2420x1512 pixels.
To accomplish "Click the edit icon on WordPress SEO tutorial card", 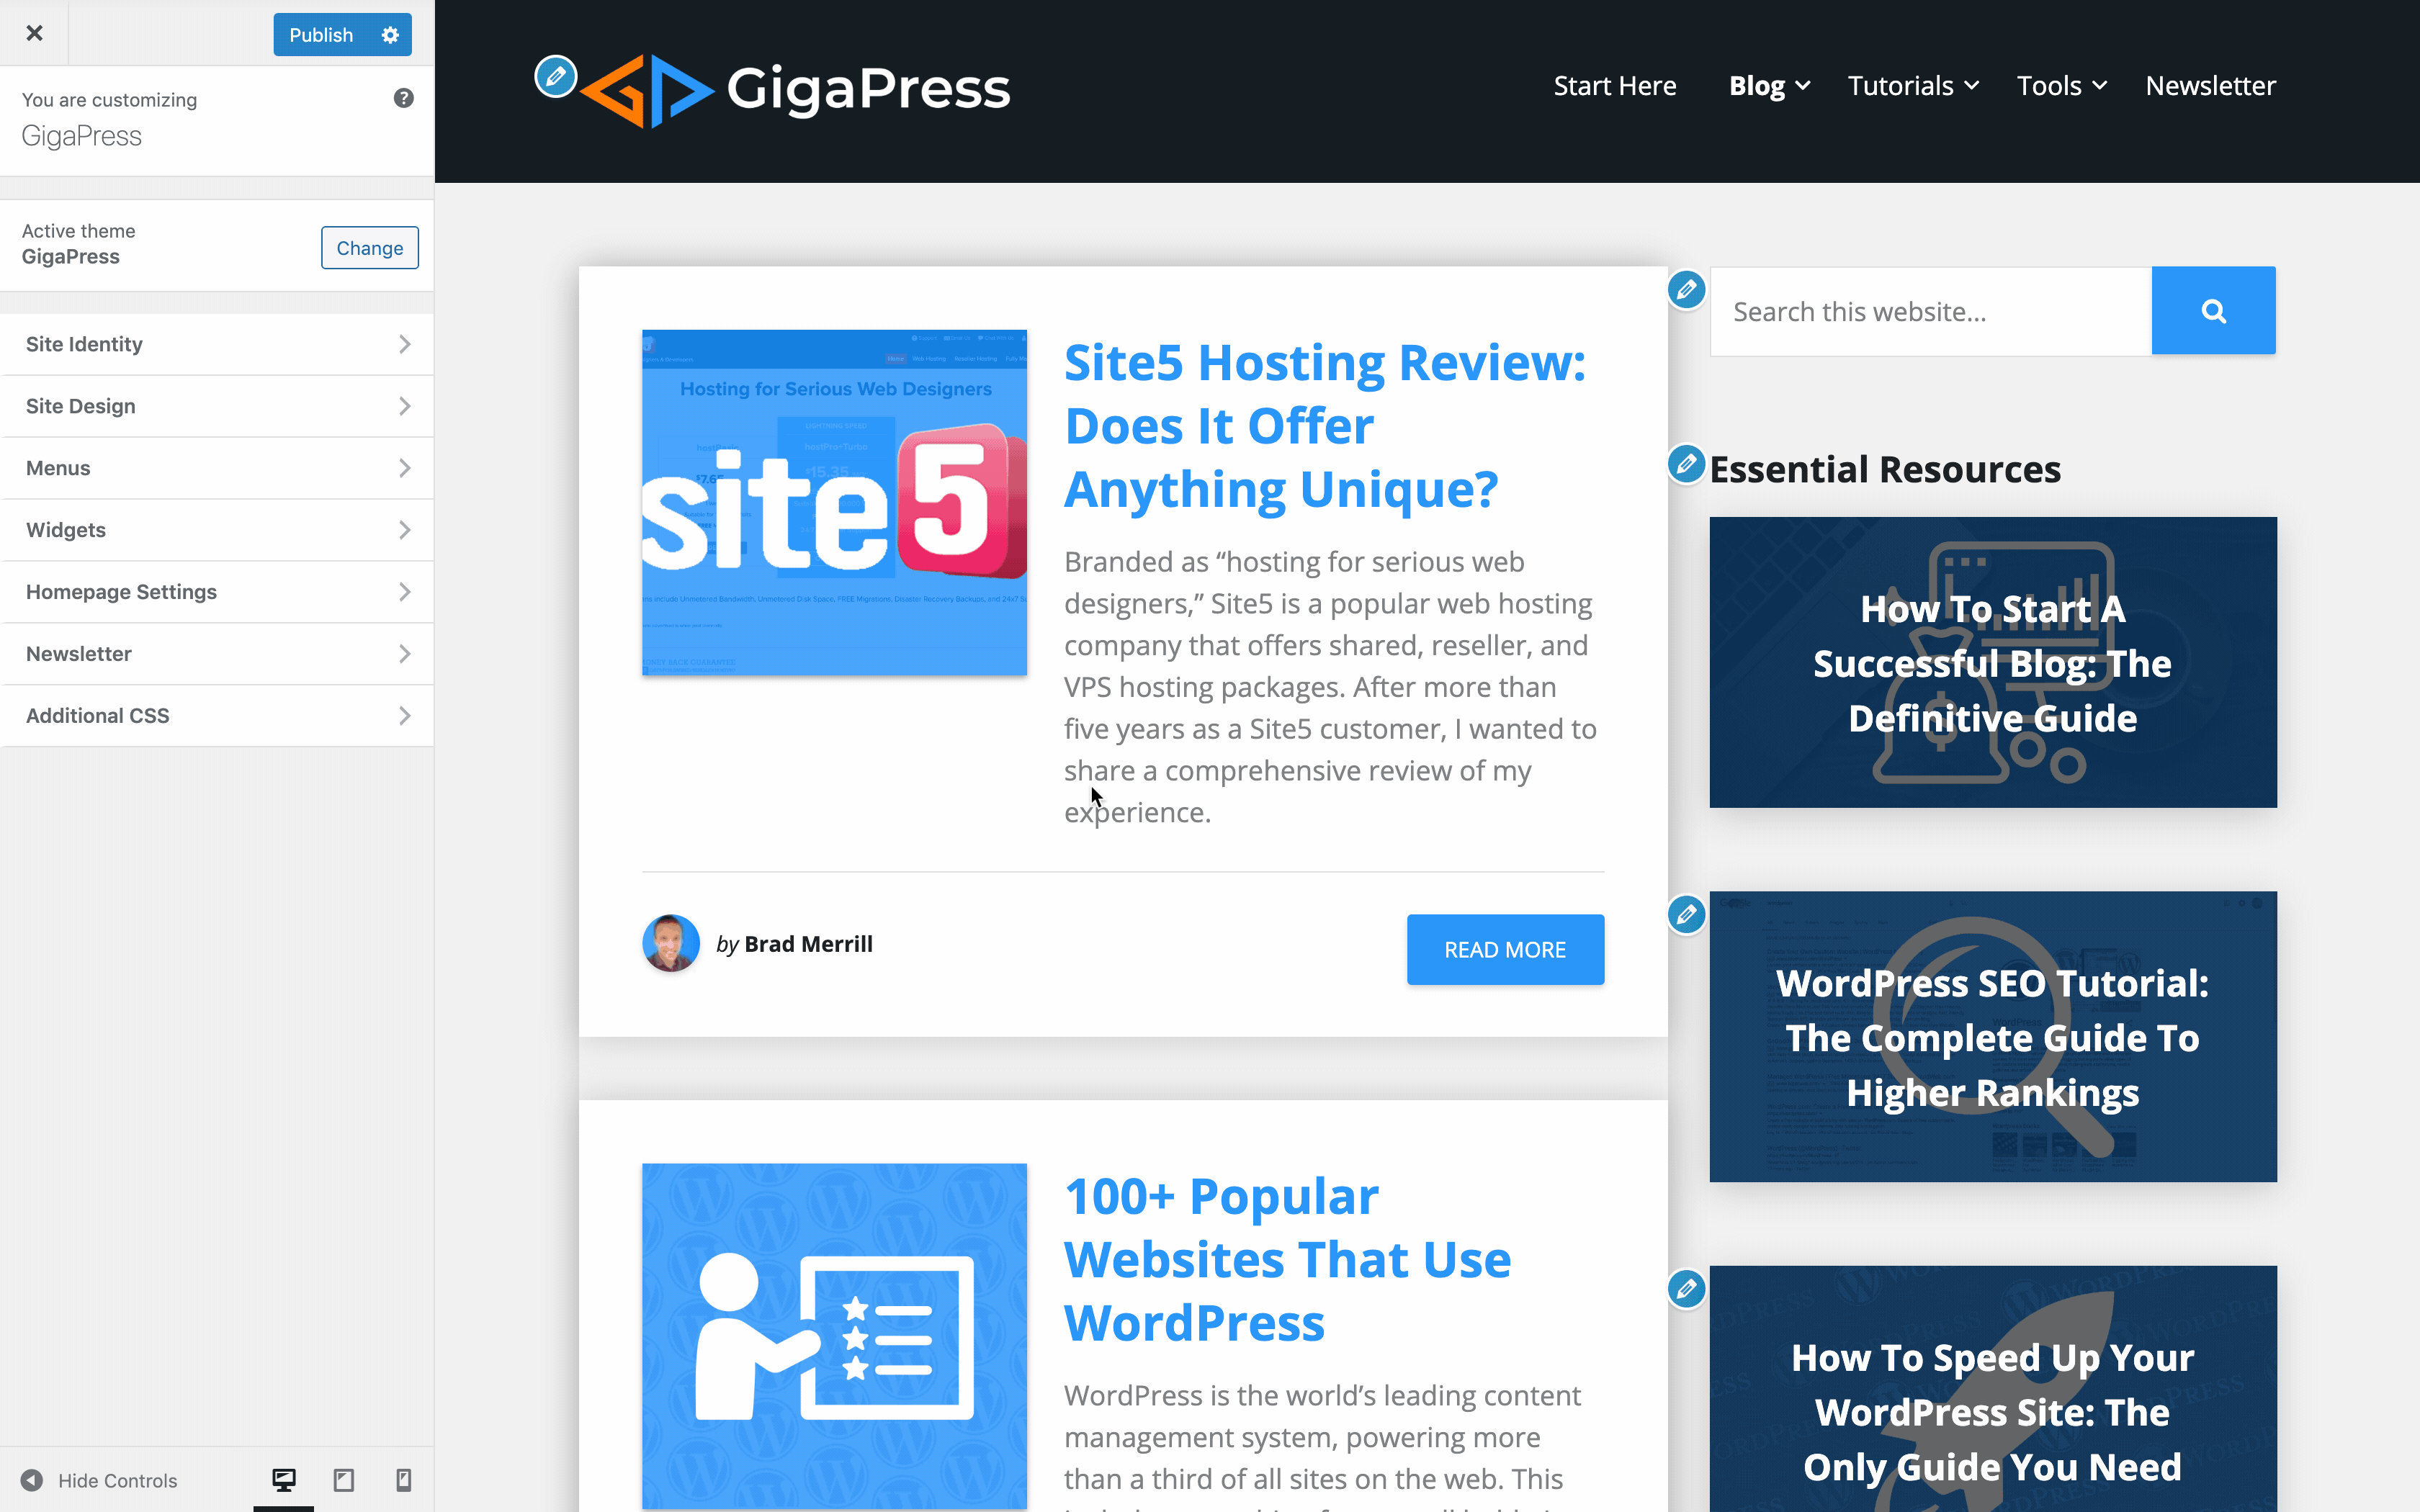I will pyautogui.click(x=1683, y=914).
